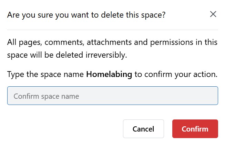Click the Confirm space name input field

click(113, 96)
